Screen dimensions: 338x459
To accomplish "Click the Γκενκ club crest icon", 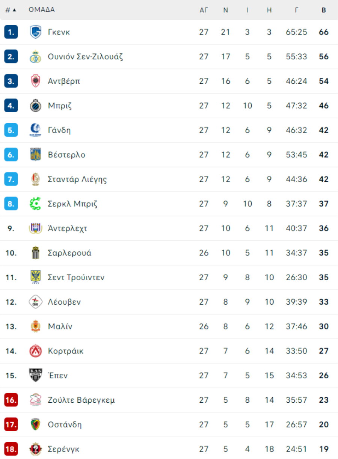I will click(x=35, y=32).
